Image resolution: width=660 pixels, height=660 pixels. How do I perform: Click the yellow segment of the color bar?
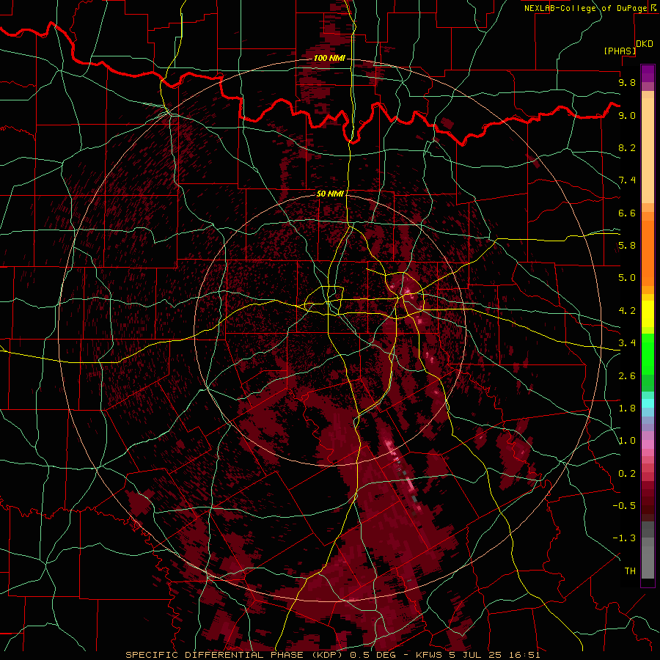(648, 314)
